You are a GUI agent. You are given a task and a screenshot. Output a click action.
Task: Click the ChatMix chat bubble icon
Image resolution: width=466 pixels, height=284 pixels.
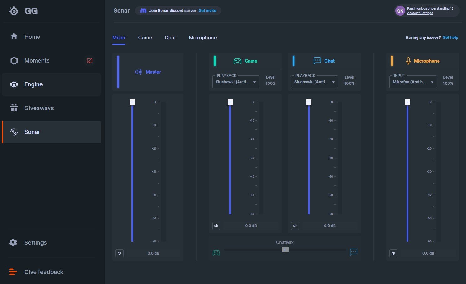(353, 252)
